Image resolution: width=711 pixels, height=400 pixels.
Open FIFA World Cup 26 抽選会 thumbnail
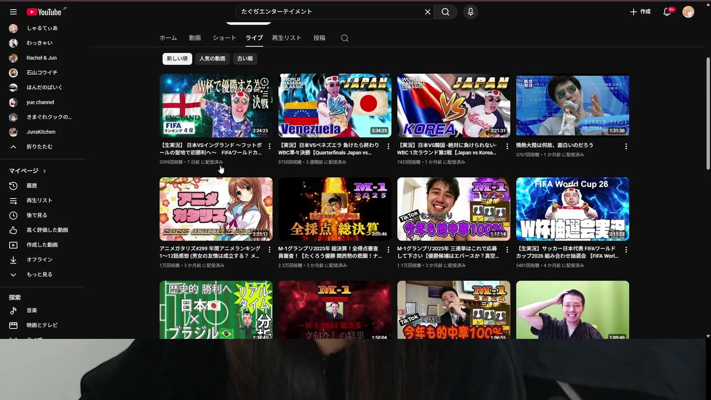[x=573, y=209]
